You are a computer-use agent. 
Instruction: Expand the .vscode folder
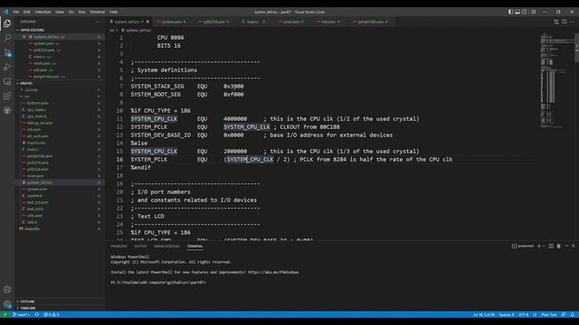pyautogui.click(x=31, y=90)
